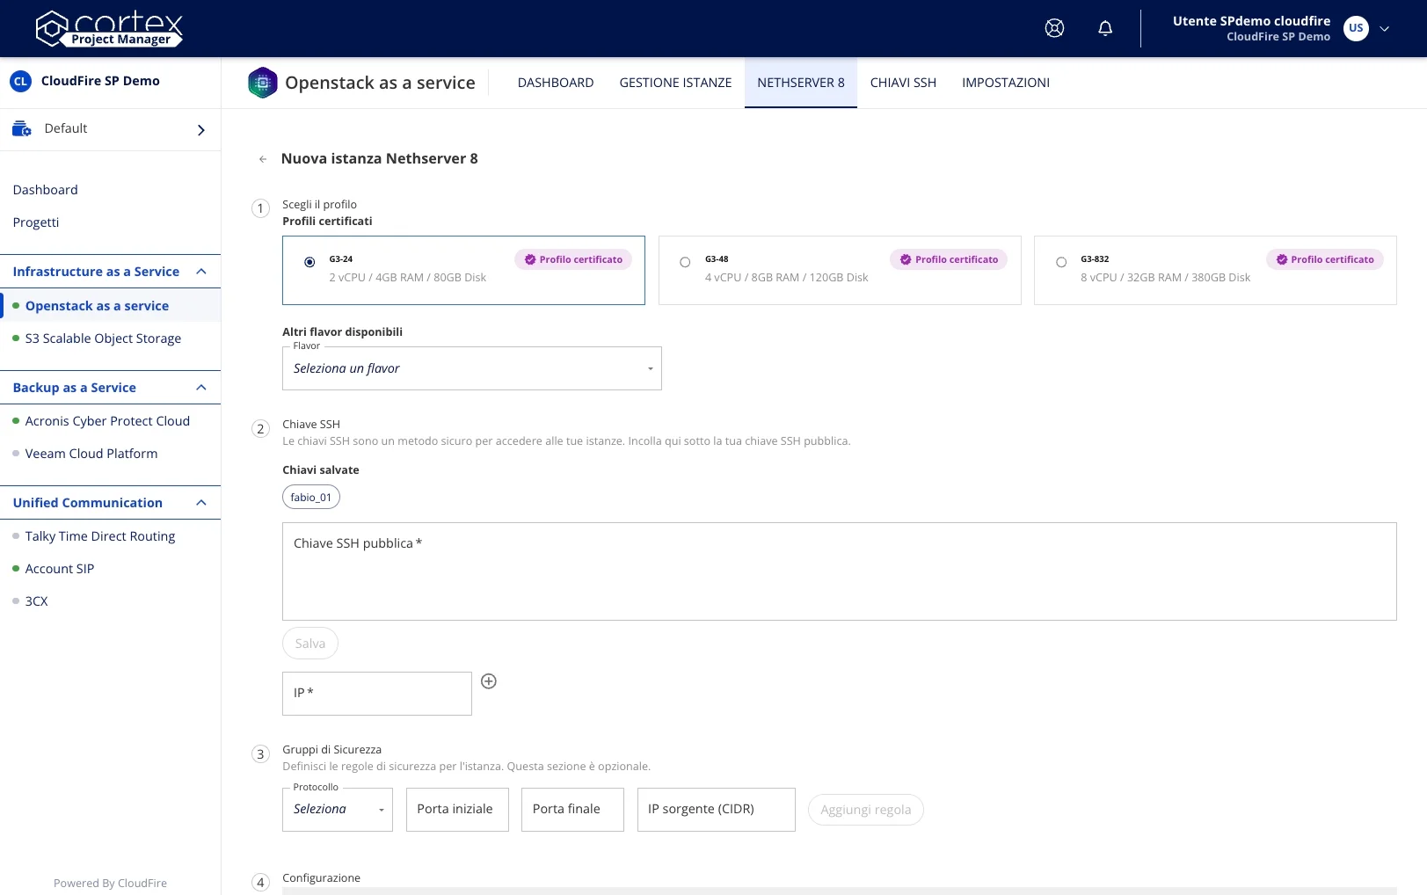
Task: Click the Salva button
Action: (309, 643)
